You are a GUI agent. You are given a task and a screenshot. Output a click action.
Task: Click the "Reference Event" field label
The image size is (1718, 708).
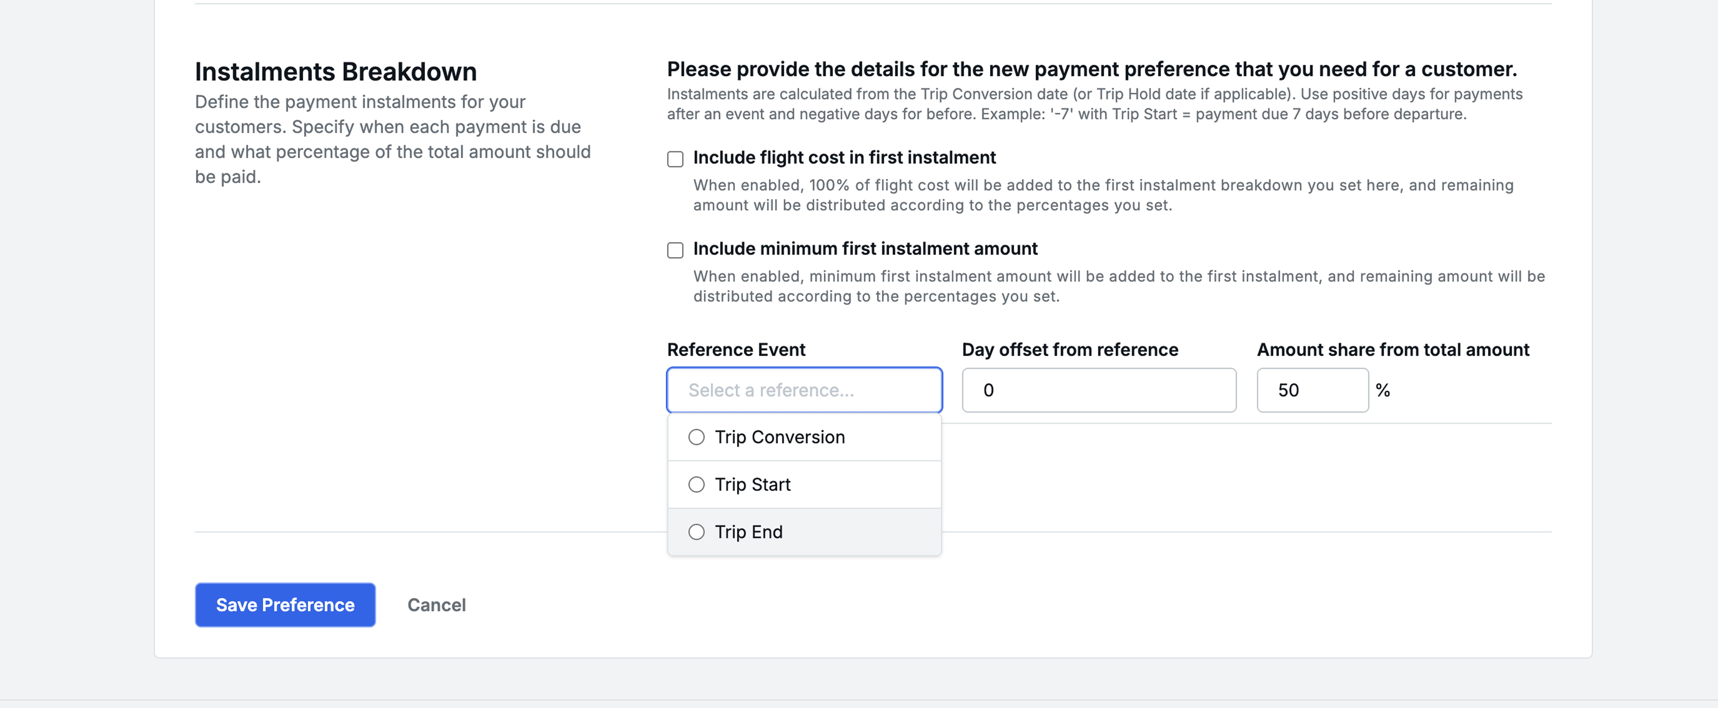coord(736,349)
